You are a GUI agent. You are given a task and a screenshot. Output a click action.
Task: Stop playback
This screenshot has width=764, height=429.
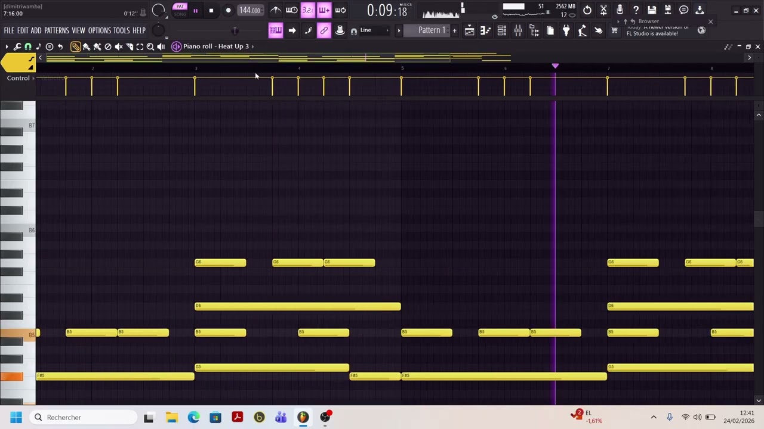[x=211, y=11]
